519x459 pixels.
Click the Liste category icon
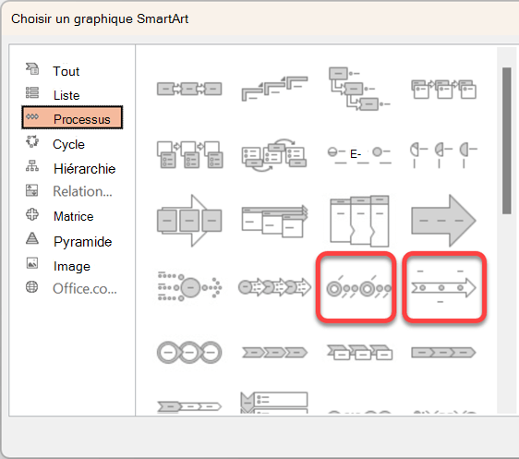click(x=32, y=92)
